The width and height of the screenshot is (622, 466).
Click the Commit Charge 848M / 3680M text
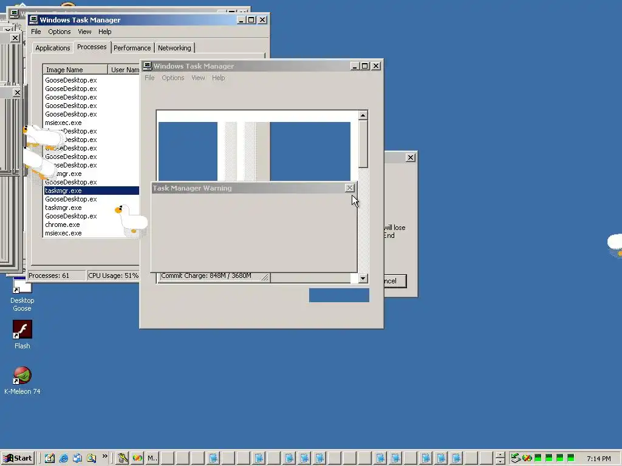pyautogui.click(x=206, y=276)
